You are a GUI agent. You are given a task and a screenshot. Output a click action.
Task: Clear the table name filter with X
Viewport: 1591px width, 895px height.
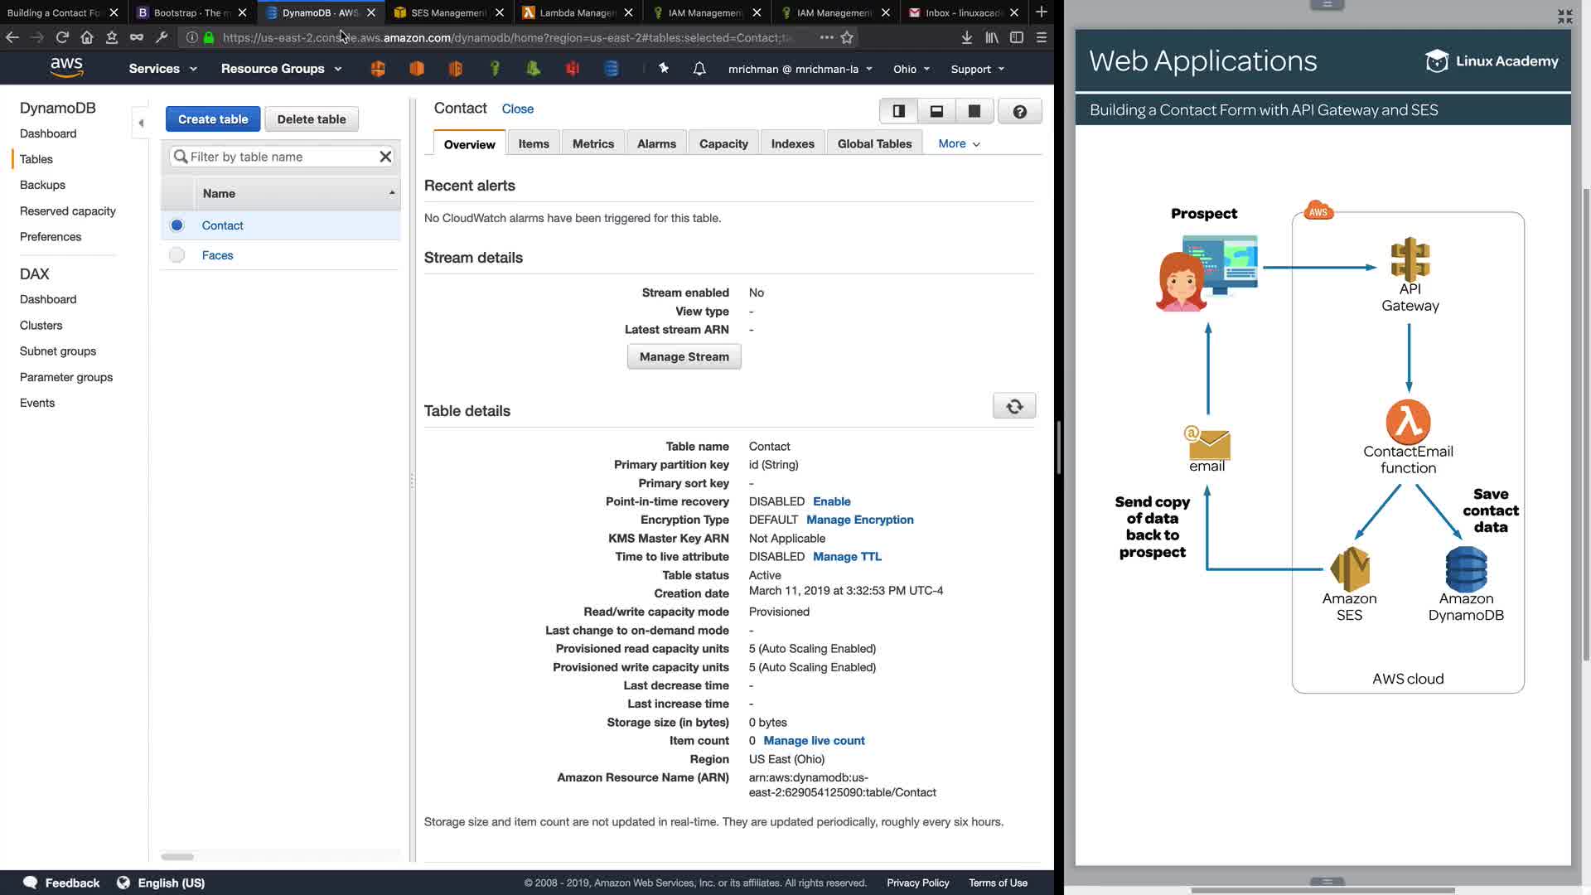(x=385, y=157)
